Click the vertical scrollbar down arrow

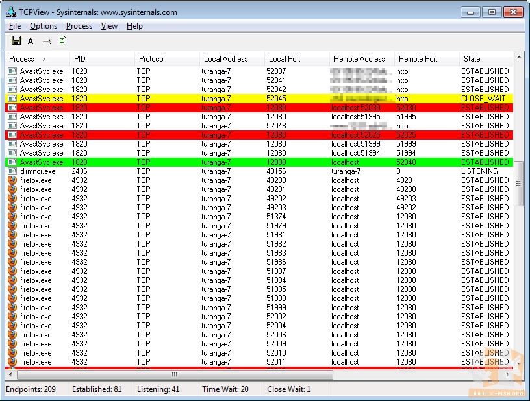click(x=519, y=363)
